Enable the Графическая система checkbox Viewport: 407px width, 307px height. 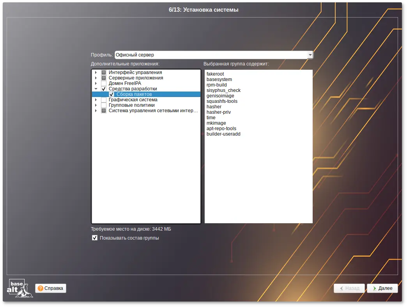104,100
